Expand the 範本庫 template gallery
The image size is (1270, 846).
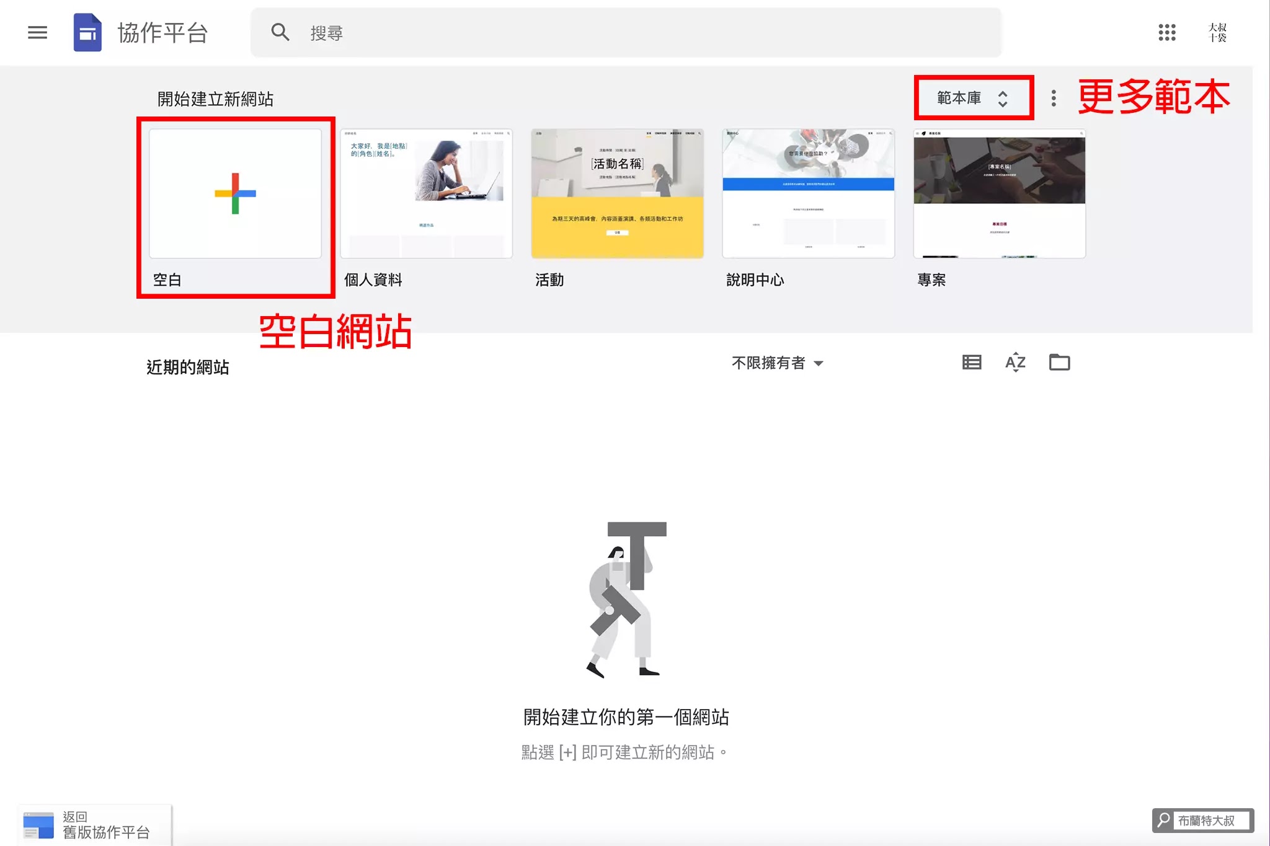point(973,98)
